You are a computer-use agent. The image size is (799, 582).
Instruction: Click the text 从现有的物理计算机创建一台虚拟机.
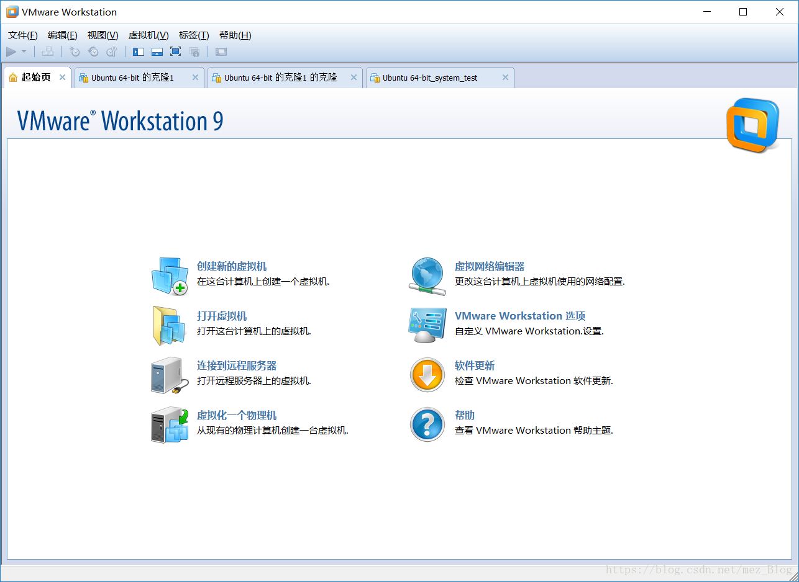coord(273,430)
